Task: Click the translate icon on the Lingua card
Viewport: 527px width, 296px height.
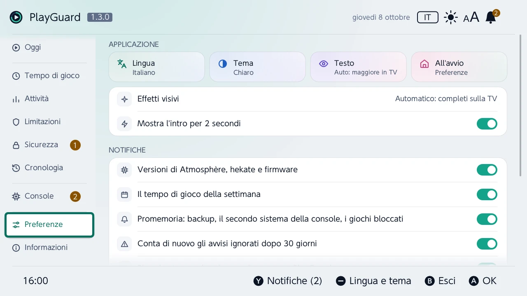Action: (x=122, y=64)
